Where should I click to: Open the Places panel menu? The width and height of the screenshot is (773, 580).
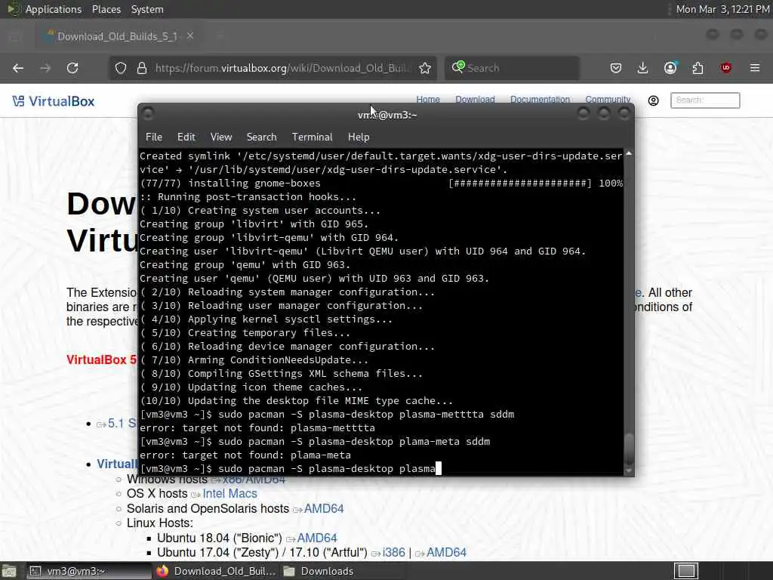point(106,9)
